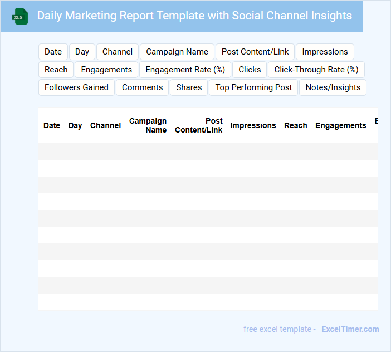Click the Notes/Insights tag
The image size is (391, 352).
tap(333, 87)
